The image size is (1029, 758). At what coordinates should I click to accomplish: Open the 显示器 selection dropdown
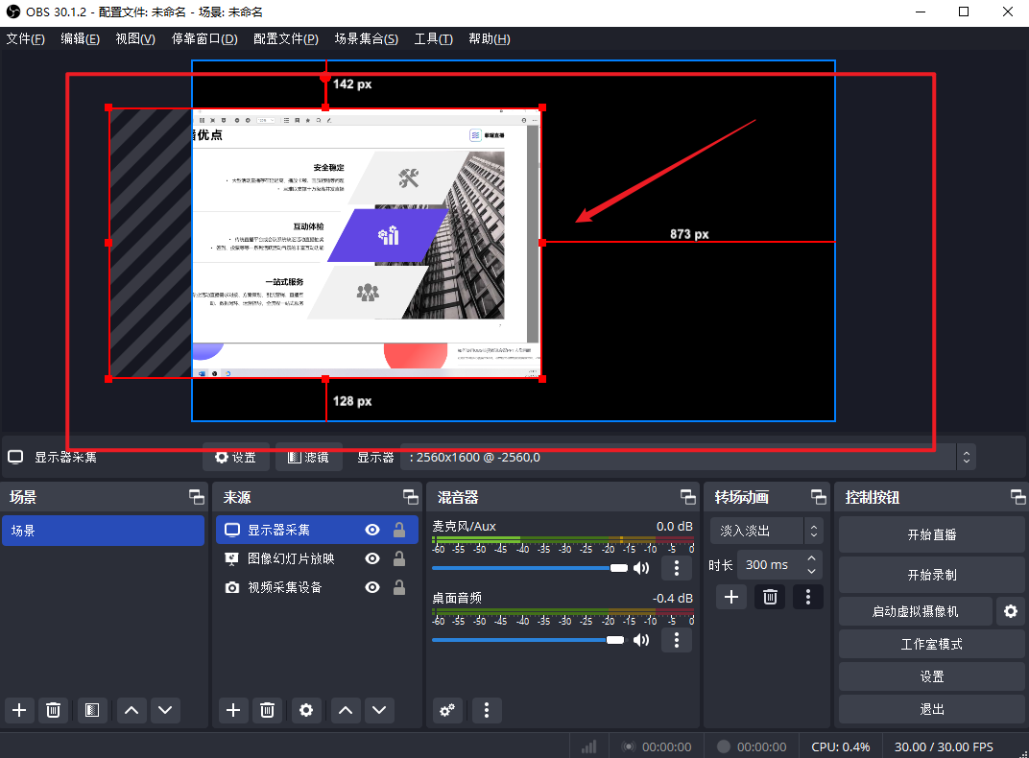point(967,457)
